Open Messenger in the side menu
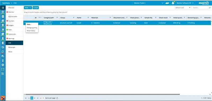This screenshot has width=212, height=101. coord(12,47)
